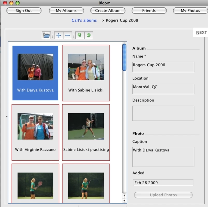Click the Create Album button
The height and width of the screenshot is (207, 208).
point(108,11)
